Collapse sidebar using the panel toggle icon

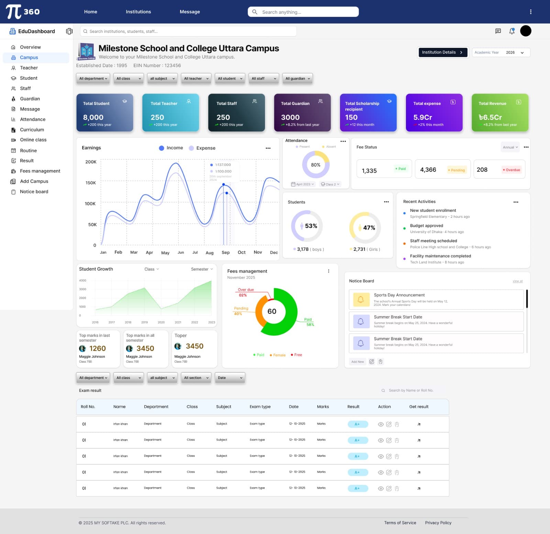click(69, 31)
